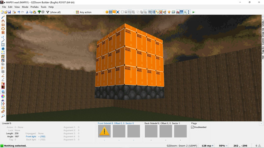This screenshot has width=264, height=148.
Task: Click the 'Nothing selected.' status text
Action: click(15, 146)
